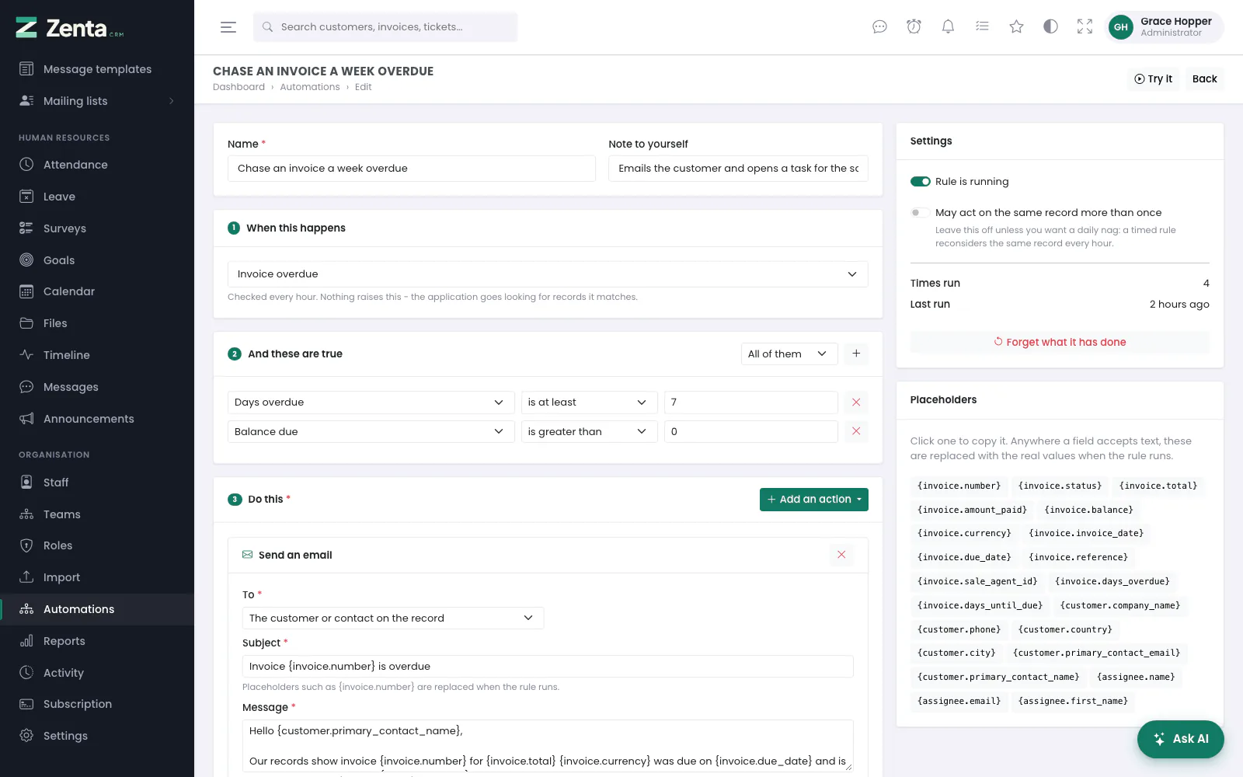Expand the is greater than operator dropdown
The image size is (1243, 777).
(x=589, y=432)
